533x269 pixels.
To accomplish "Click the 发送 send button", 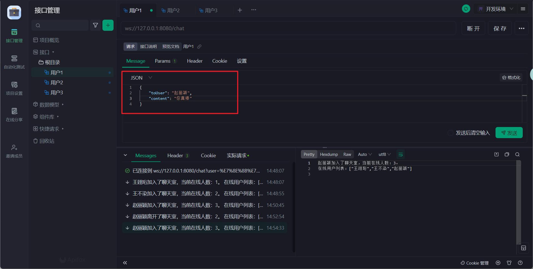I will (509, 133).
